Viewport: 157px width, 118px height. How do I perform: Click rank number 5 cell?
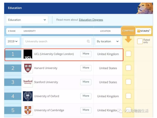[x=13, y=110]
